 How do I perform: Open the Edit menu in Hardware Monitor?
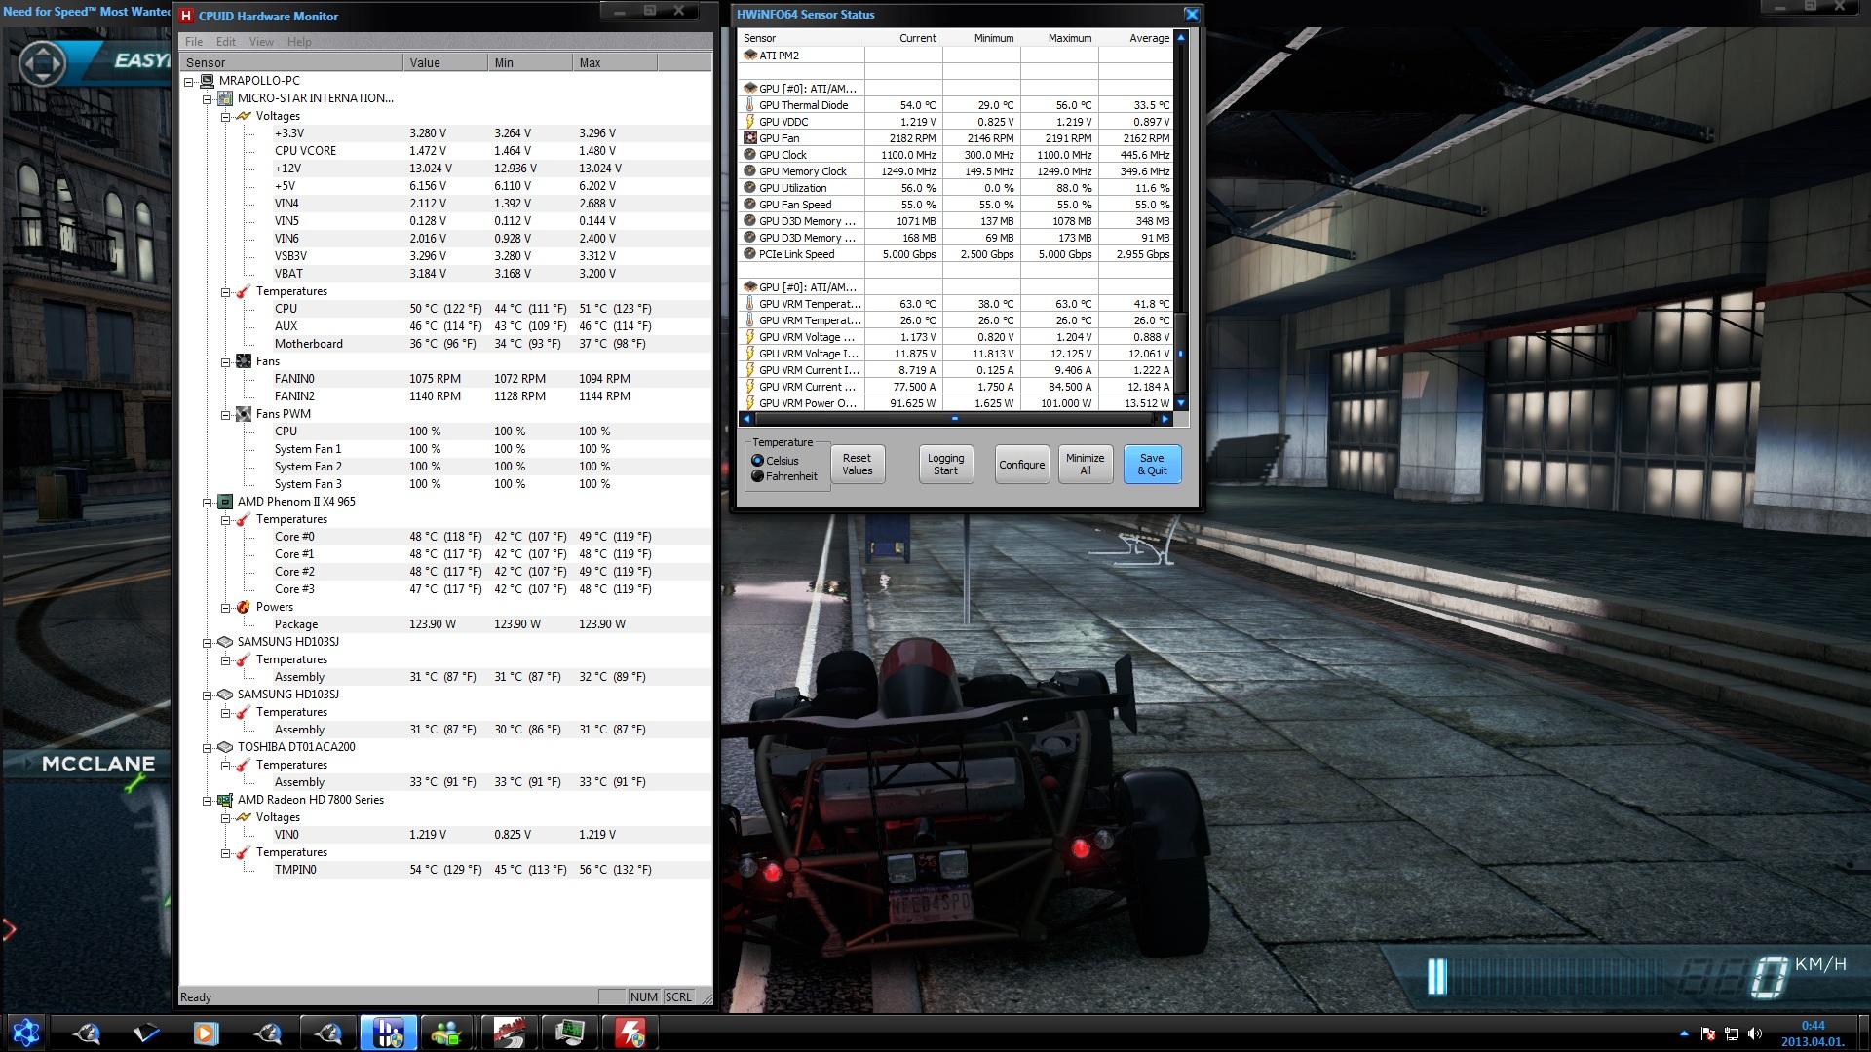(x=226, y=42)
